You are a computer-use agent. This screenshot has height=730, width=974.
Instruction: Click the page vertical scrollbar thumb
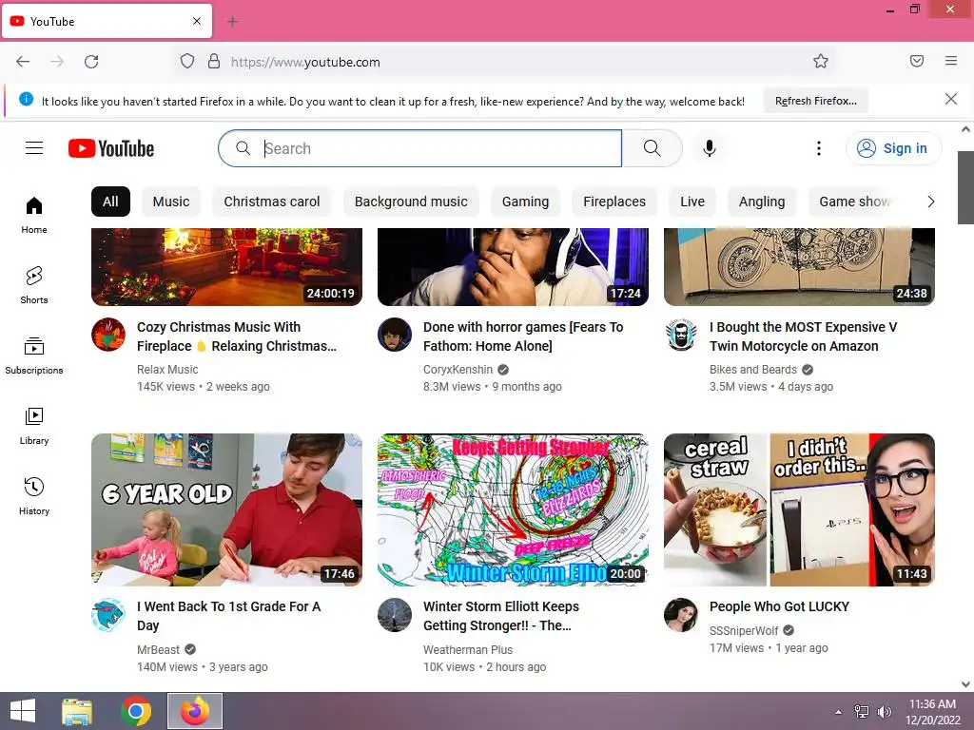(x=965, y=187)
